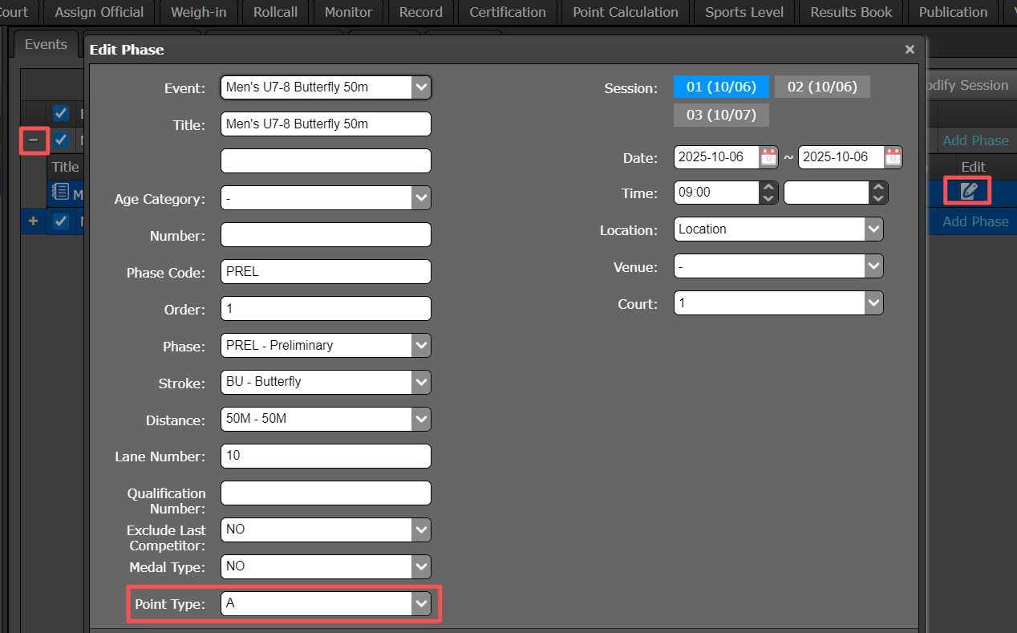
Task: Open the Point Type dropdown
Action: click(421, 603)
